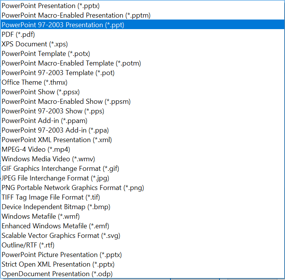The height and width of the screenshot is (280, 285).
Task: Select GIF Graphics Interchange Format (*.gif)
Action: pos(142,169)
